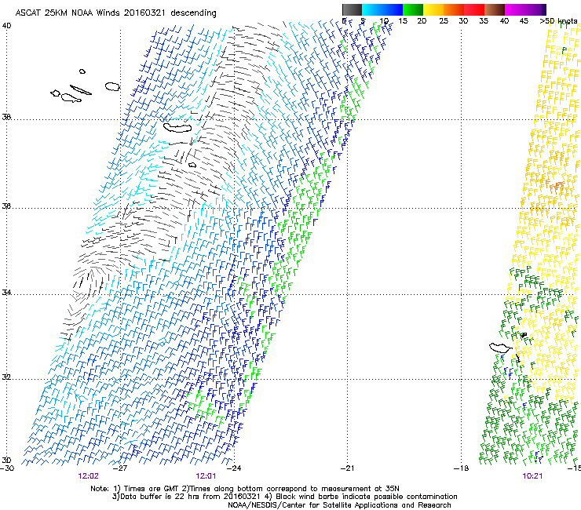Click the brown 35-40 knots legend segment

click(x=495, y=9)
